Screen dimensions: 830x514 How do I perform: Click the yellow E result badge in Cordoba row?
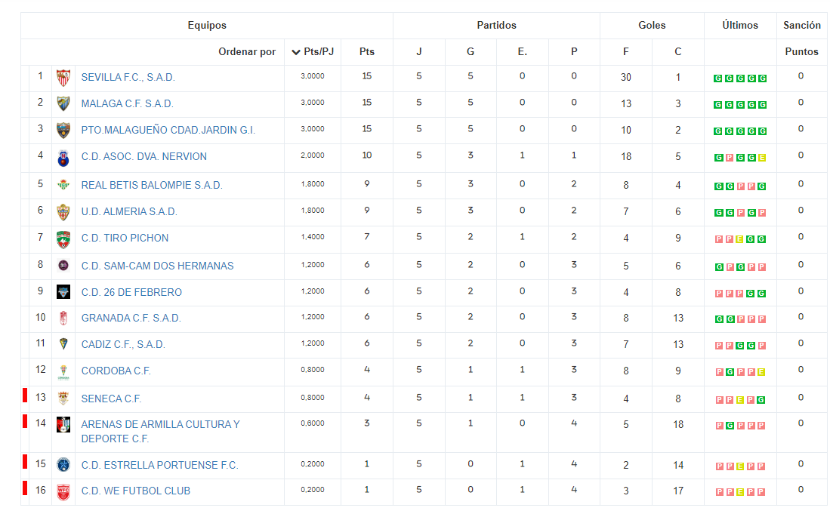point(761,372)
